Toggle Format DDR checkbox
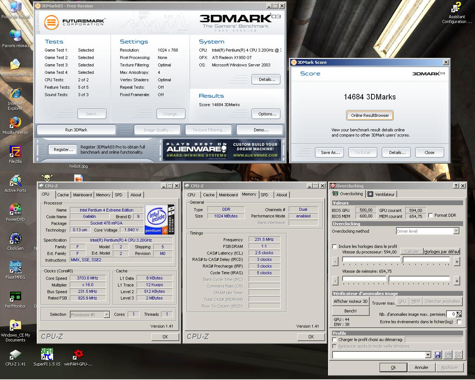The width and height of the screenshot is (475, 380). [x=430, y=215]
